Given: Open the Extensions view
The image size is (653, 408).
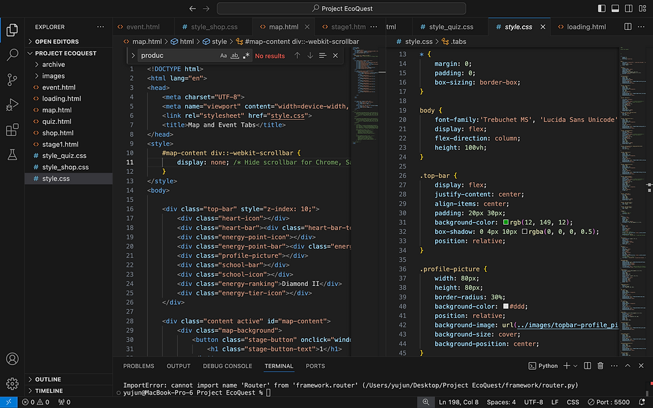Looking at the screenshot, I should [x=12, y=129].
